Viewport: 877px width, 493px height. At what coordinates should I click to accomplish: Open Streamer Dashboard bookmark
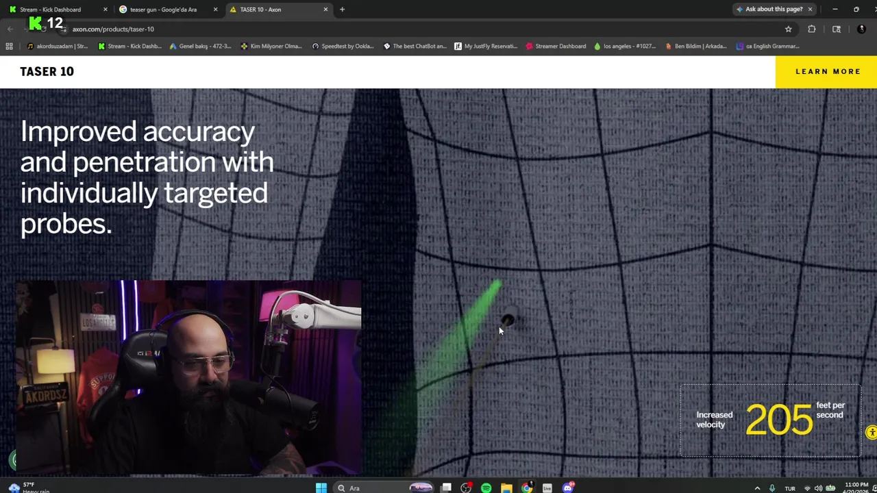tap(556, 46)
